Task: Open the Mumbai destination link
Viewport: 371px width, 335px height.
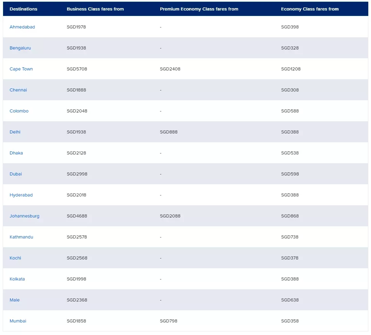Action: coord(18,321)
